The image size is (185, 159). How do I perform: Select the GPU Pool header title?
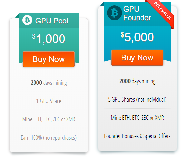(x=52, y=21)
